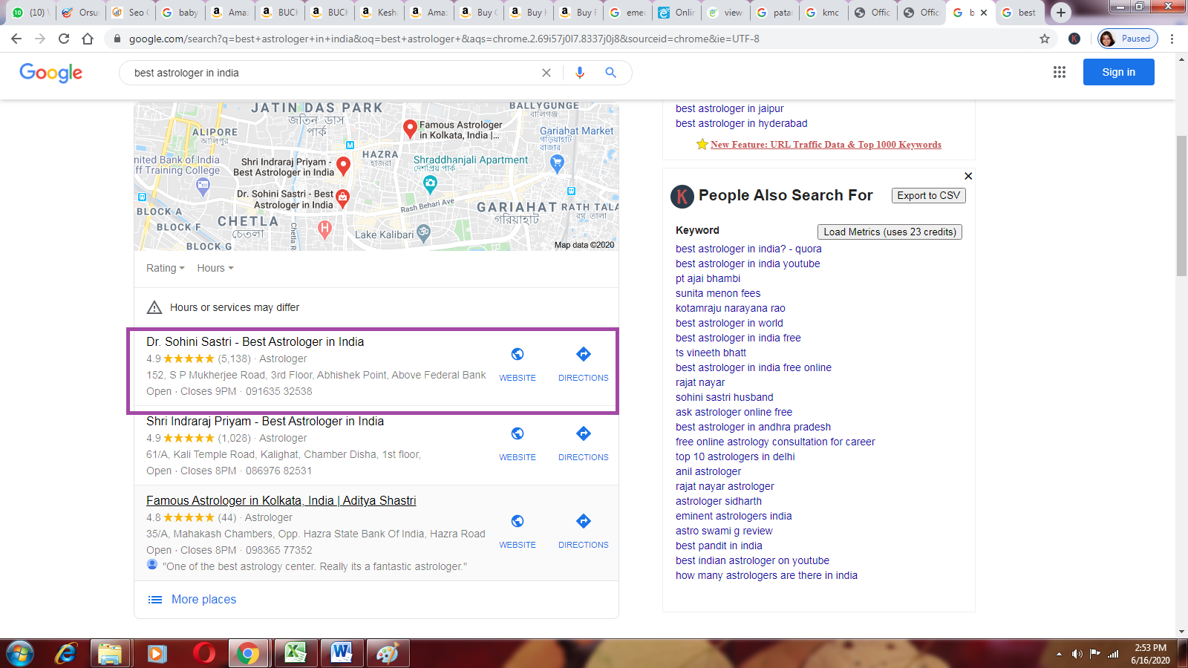Click the Keywords Everywhere extension icon

point(1074,39)
